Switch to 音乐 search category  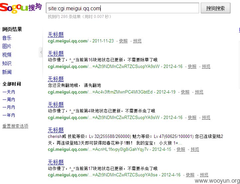(x=7, y=38)
